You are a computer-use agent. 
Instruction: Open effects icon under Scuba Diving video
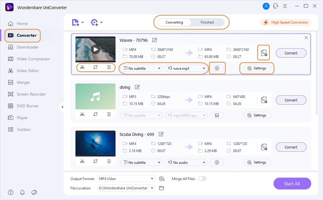[109, 162]
